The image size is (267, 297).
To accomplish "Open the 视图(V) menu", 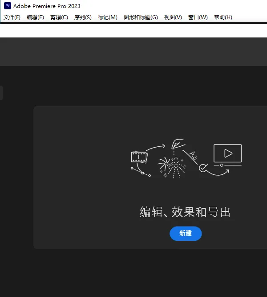I will [173, 17].
